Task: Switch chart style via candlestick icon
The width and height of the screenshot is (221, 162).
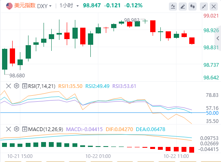Action: (x=193, y=7)
